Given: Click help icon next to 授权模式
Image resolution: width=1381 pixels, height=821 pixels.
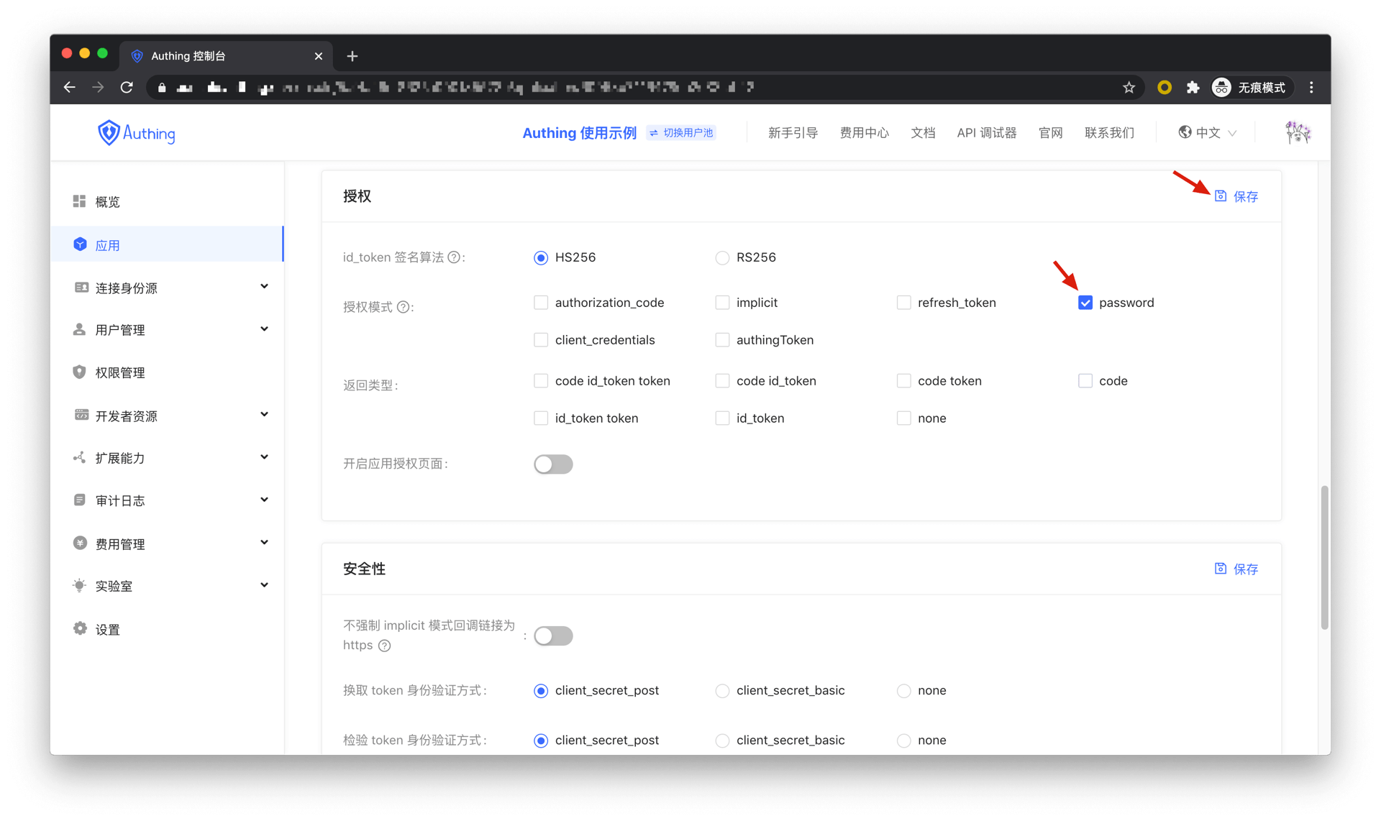Looking at the screenshot, I should [x=404, y=308].
